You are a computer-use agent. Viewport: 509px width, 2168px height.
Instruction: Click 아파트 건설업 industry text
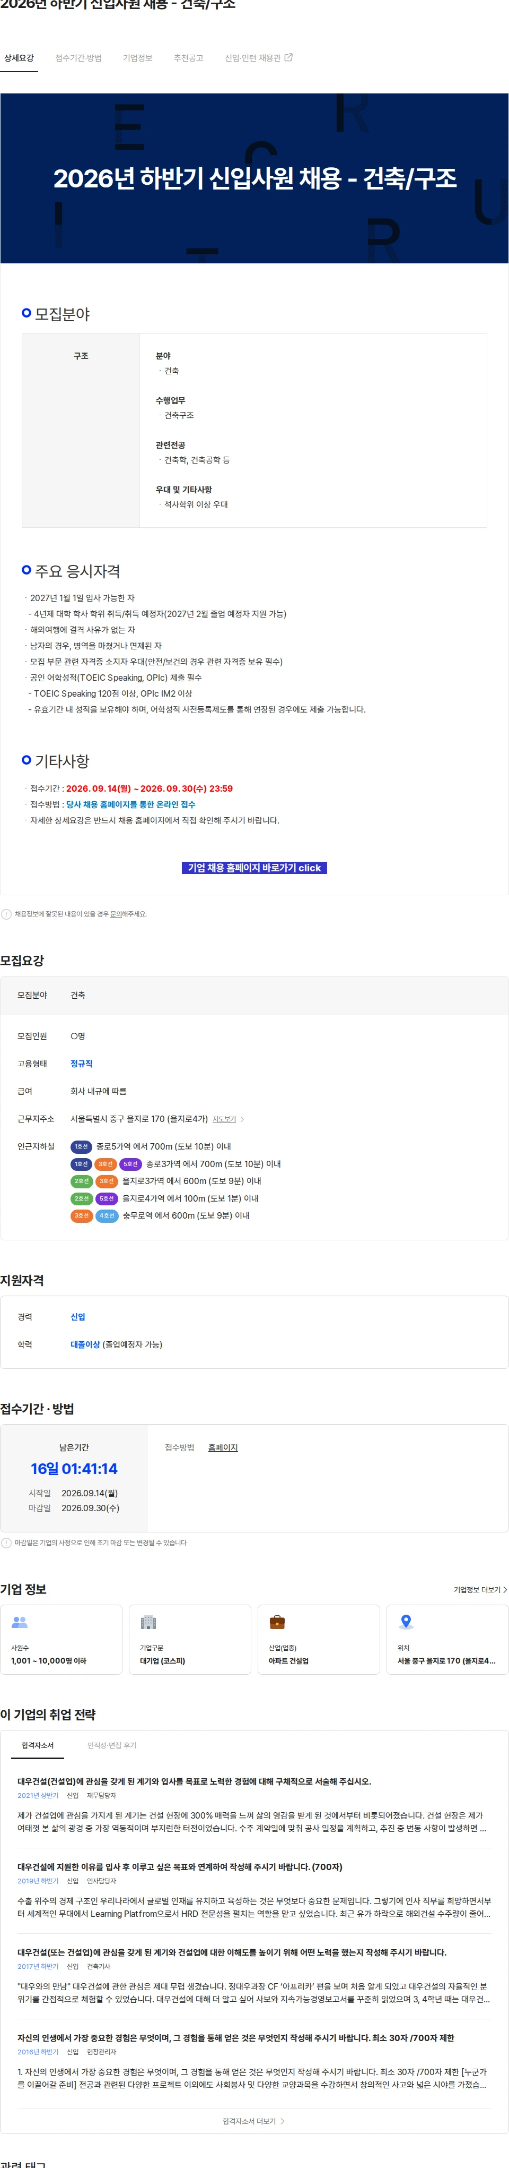point(288,1661)
